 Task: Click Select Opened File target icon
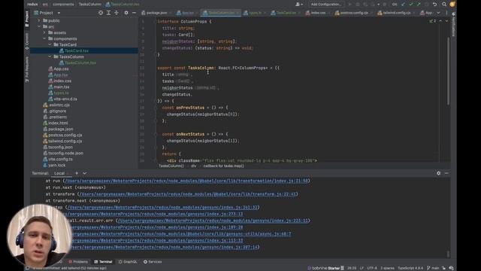pos(101,13)
